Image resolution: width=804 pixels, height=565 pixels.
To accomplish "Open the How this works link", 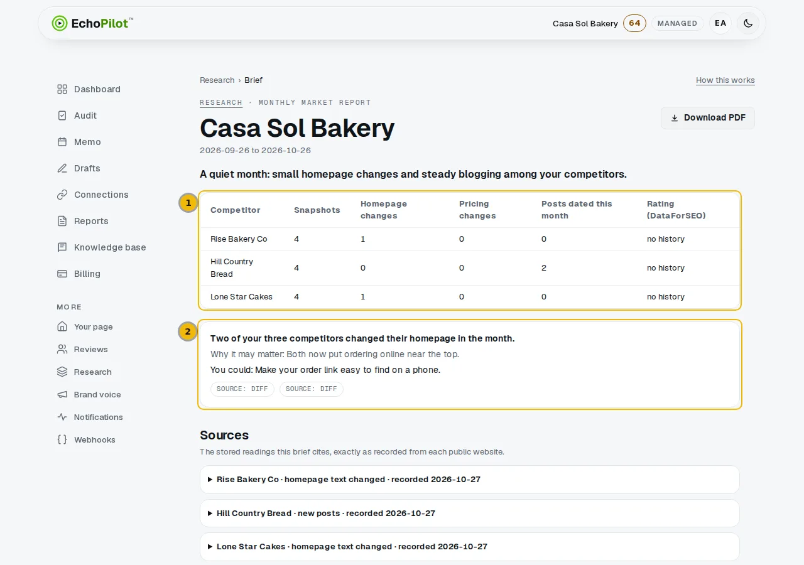I will click(725, 80).
